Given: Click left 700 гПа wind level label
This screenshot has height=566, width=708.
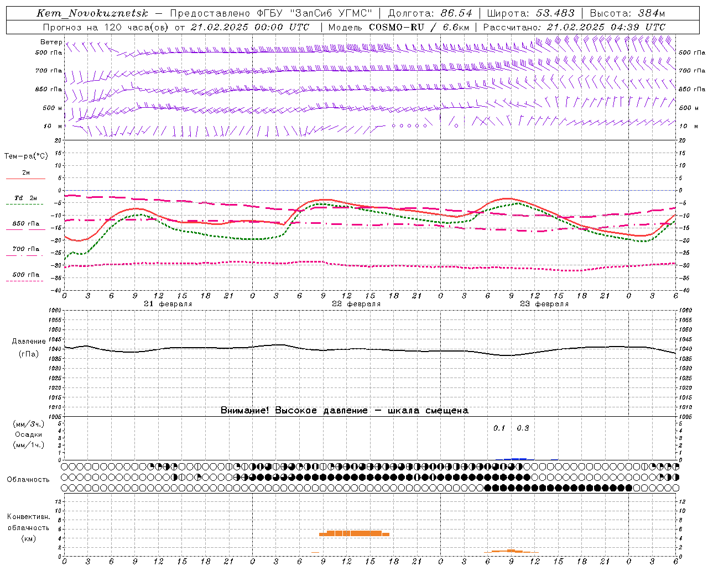Looking at the screenshot, I should coord(49,71).
